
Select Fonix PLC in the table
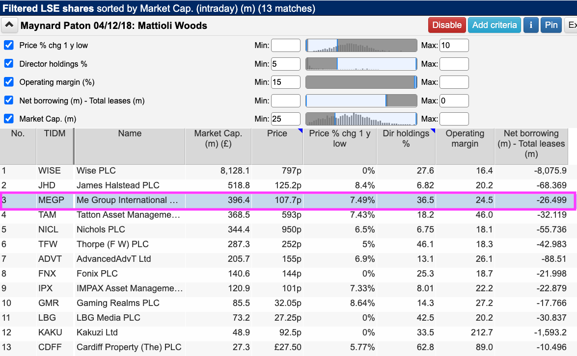click(97, 274)
